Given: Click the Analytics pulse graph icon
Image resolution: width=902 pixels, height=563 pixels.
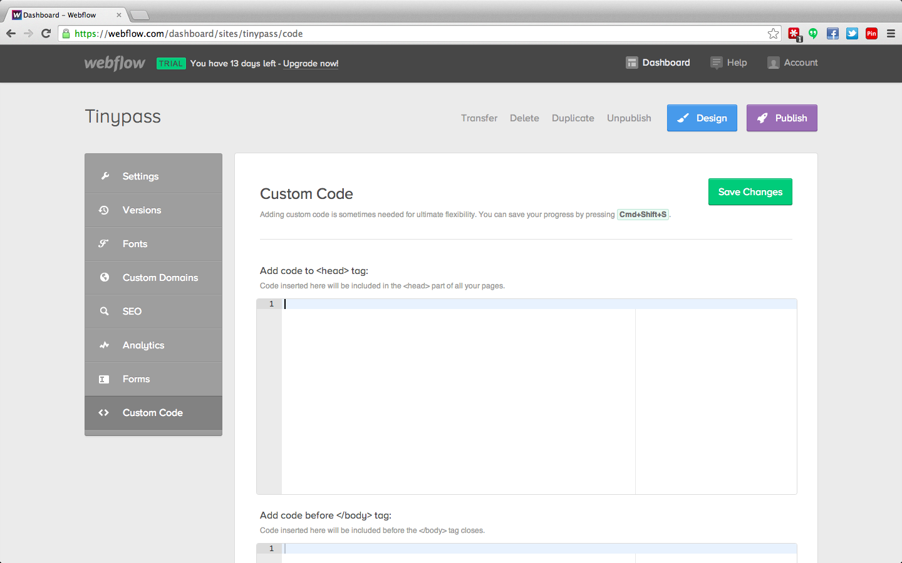Looking at the screenshot, I should click(x=105, y=345).
